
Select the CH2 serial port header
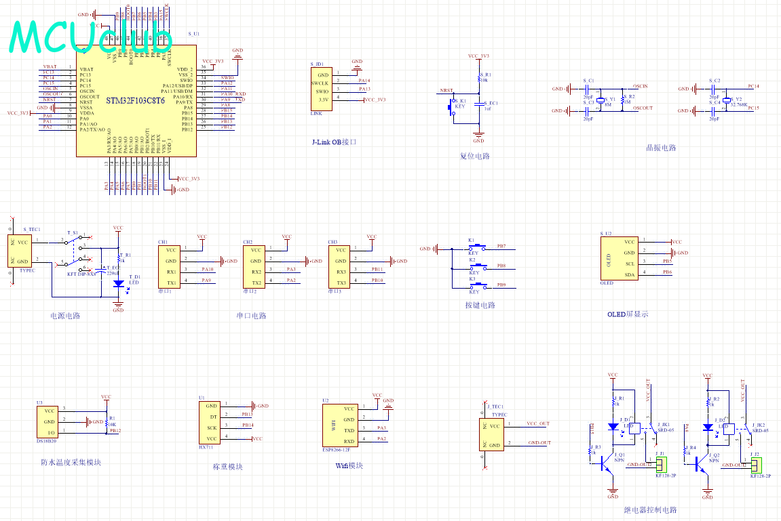coord(254,266)
